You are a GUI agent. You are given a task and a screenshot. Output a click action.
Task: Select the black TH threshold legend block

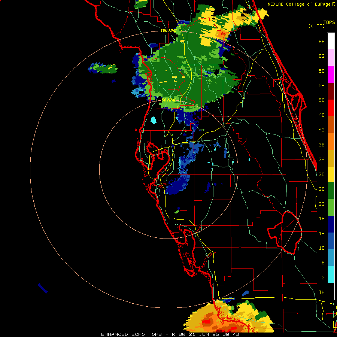click(331, 291)
